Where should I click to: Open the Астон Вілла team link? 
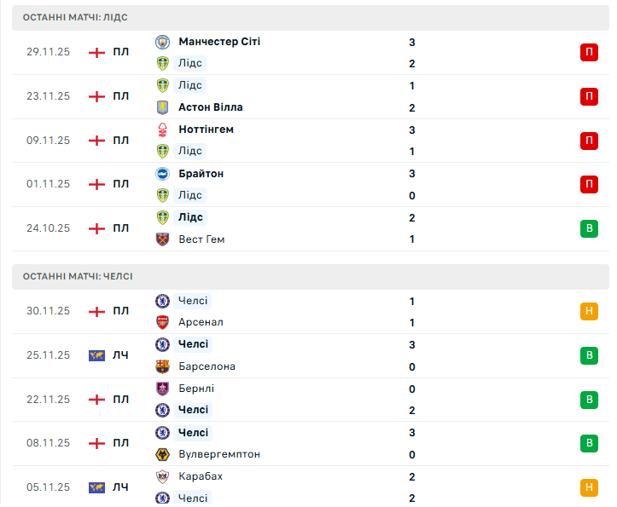click(x=211, y=107)
